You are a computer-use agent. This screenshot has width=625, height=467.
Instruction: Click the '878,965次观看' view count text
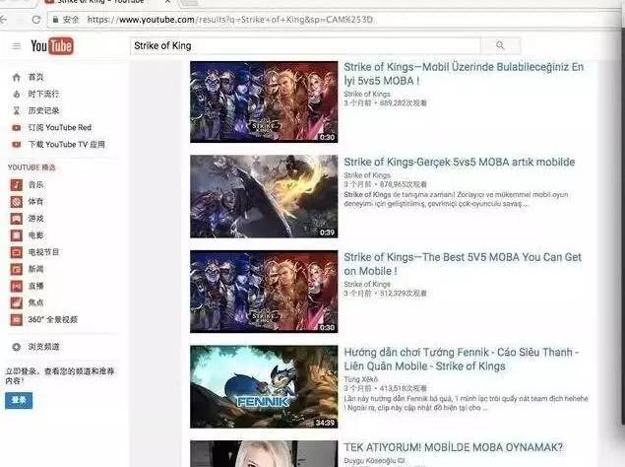(404, 184)
